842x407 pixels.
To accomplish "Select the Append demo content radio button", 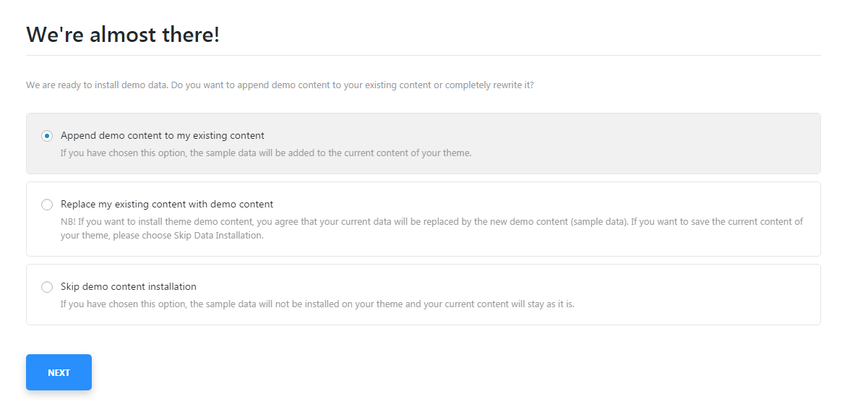I will pos(47,136).
